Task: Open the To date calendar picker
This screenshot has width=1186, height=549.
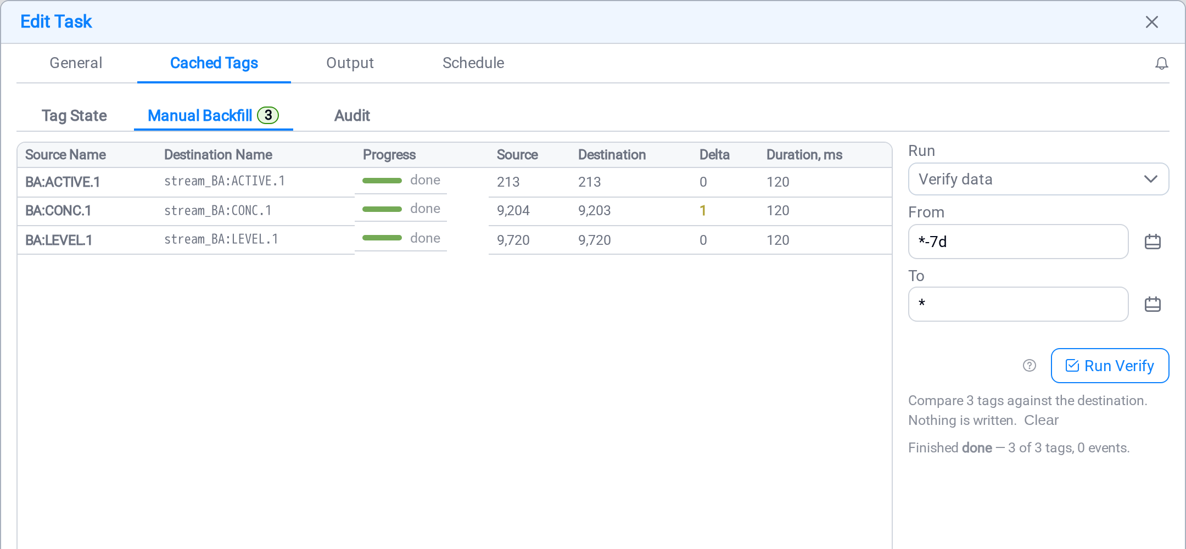Action: (x=1153, y=304)
